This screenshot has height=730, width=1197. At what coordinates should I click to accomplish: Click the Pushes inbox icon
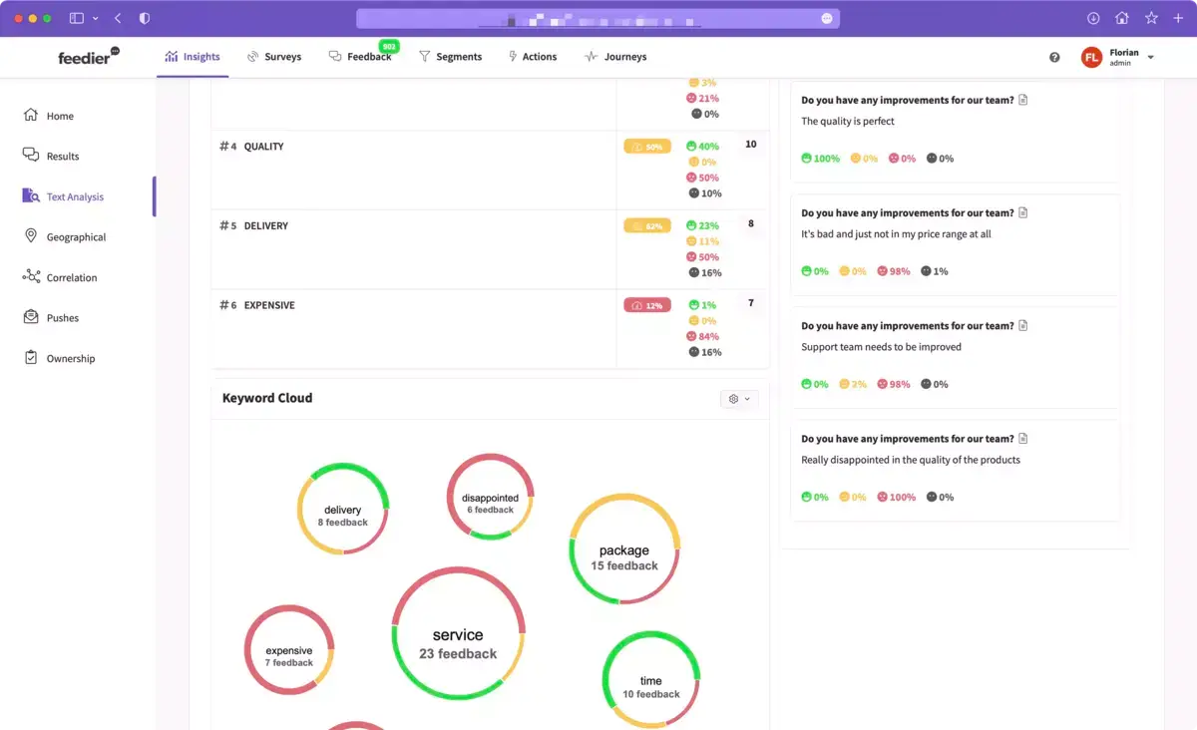tap(31, 317)
